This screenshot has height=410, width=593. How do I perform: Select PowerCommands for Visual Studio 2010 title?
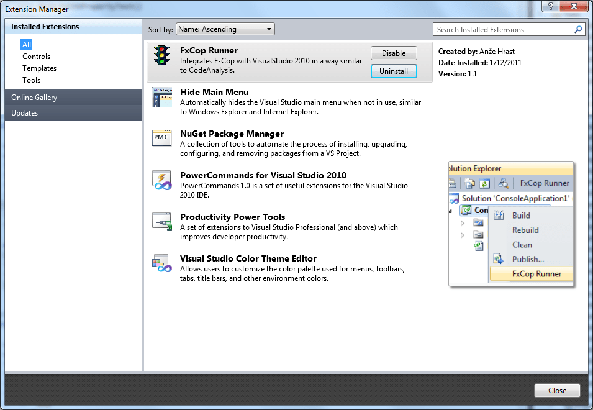coord(263,175)
